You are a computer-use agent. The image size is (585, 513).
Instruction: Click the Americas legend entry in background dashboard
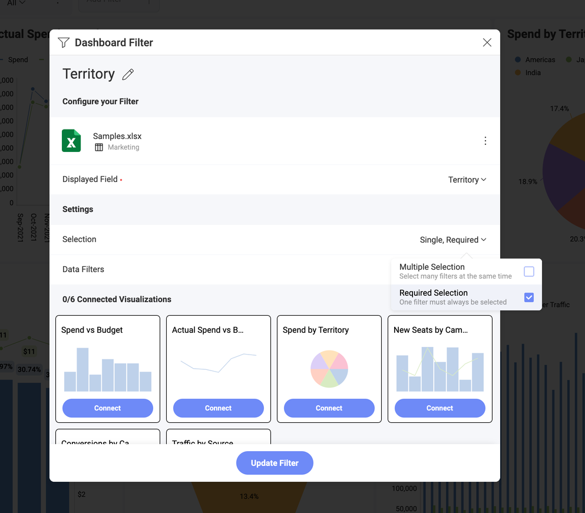pos(535,59)
